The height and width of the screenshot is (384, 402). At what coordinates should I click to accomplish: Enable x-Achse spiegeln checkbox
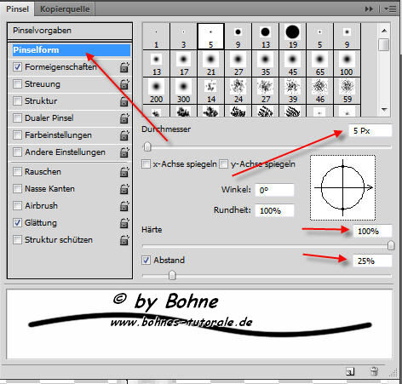(x=146, y=164)
